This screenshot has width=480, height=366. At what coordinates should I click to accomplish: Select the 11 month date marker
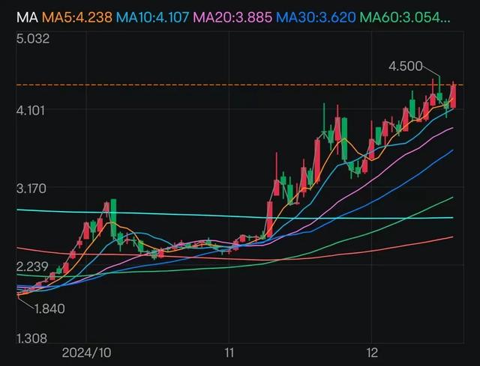coord(229,352)
